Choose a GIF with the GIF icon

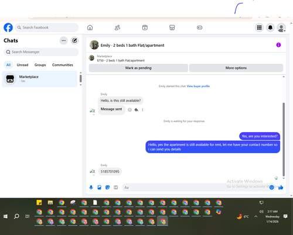[116, 188]
